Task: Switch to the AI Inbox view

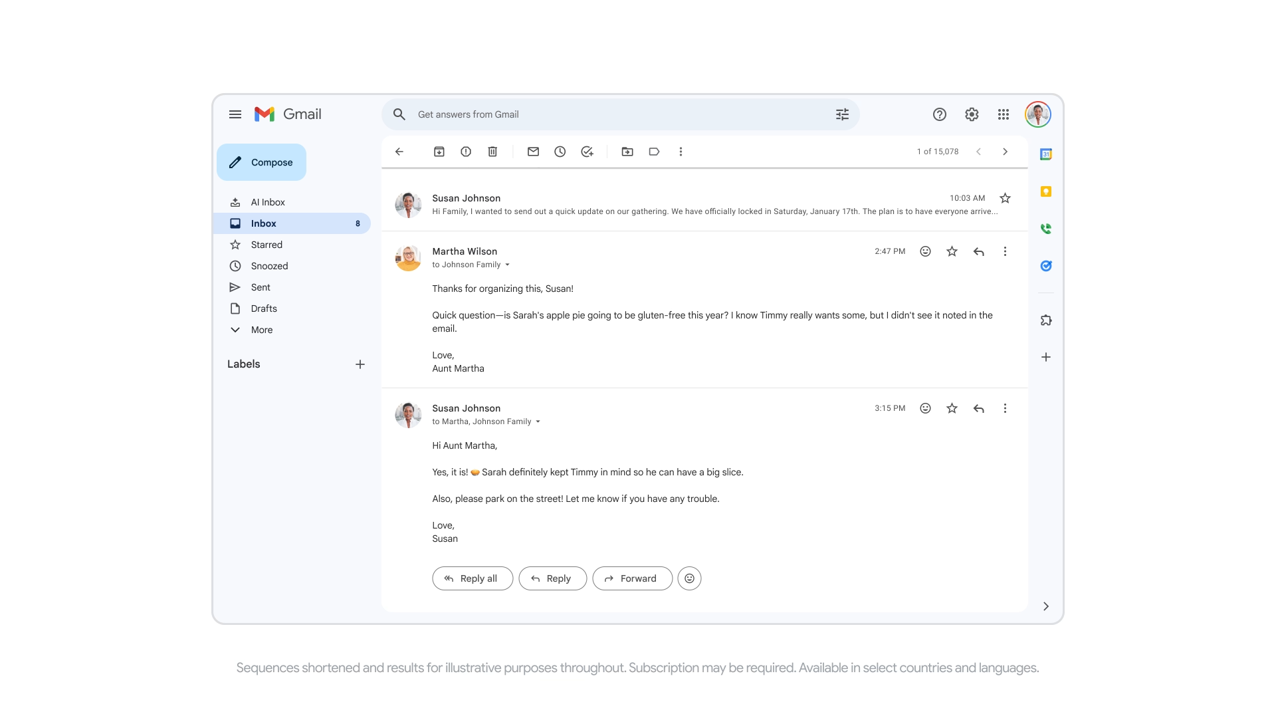Action: (267, 202)
